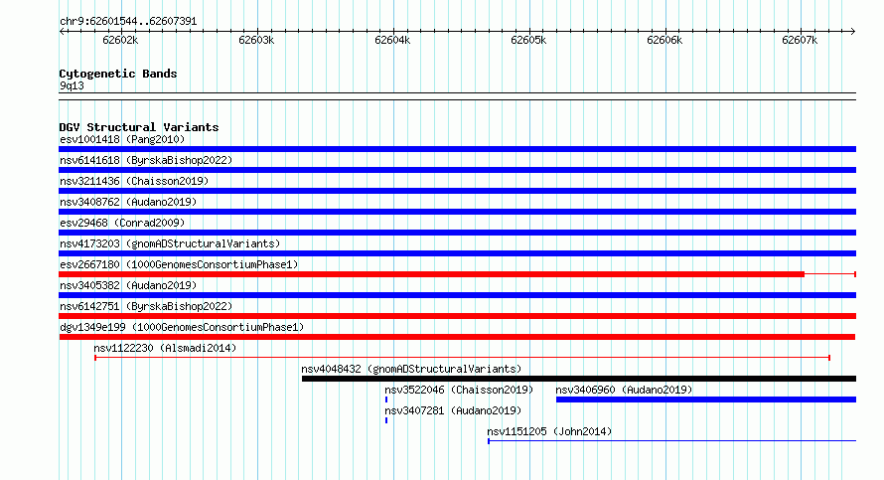Screen dimensions: 884x480
Task: Select the thin red line under nsv1122230
Action: tap(462, 358)
